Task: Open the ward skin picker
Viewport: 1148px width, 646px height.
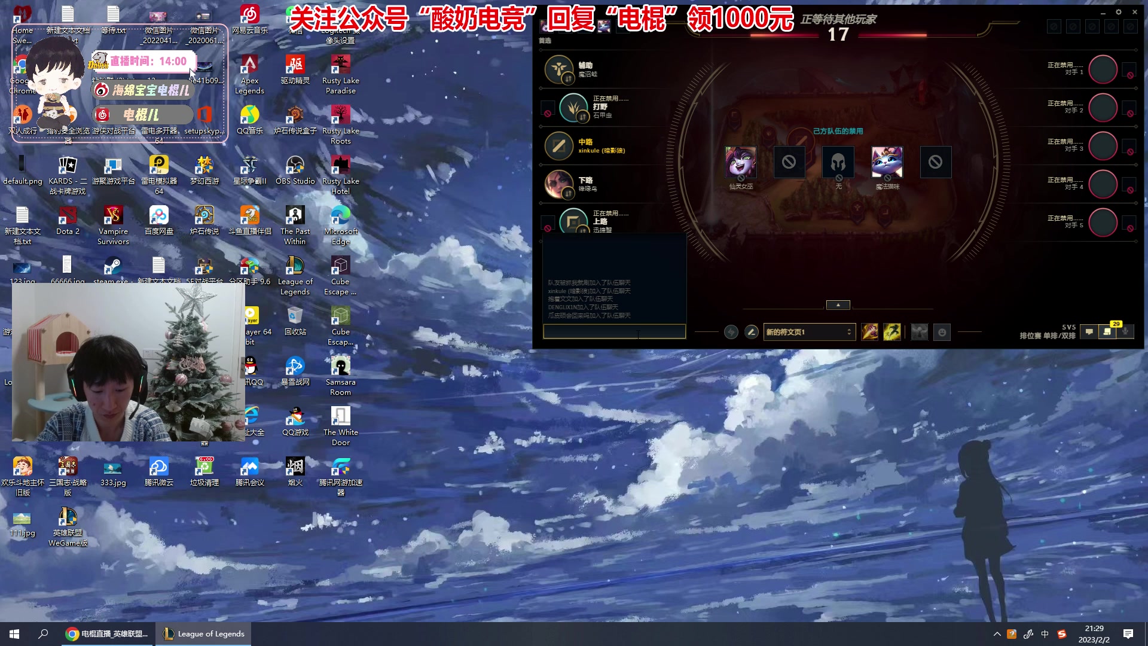Action: point(920,332)
